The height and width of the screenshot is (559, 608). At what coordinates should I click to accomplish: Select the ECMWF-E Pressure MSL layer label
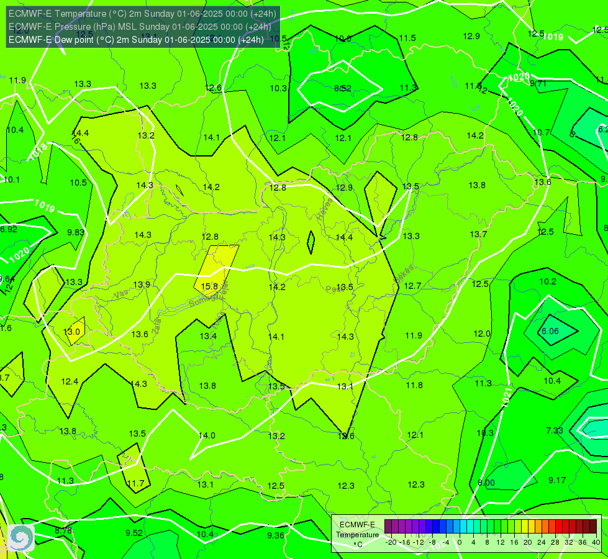[x=140, y=27]
